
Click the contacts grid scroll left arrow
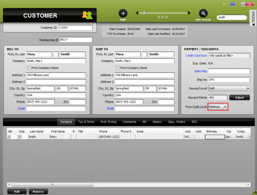pyautogui.click(x=9, y=185)
